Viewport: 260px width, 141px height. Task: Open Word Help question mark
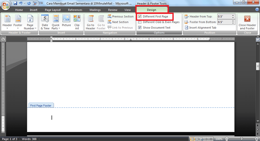click(257, 10)
